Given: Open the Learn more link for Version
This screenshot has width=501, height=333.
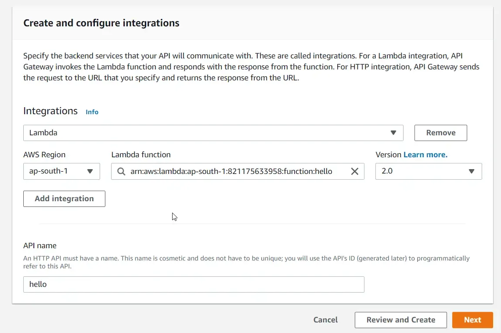Looking at the screenshot, I should [425, 155].
